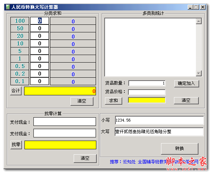Click the 确定加入 button
Viewport: 211px width, 173px height.
(187, 83)
